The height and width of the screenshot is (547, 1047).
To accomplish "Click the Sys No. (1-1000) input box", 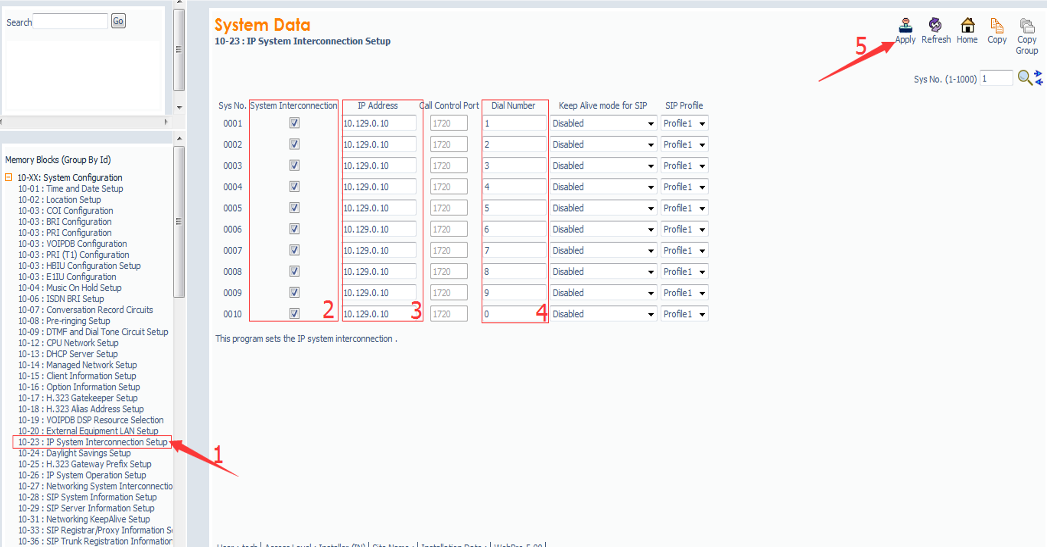I will pyautogui.click(x=996, y=78).
